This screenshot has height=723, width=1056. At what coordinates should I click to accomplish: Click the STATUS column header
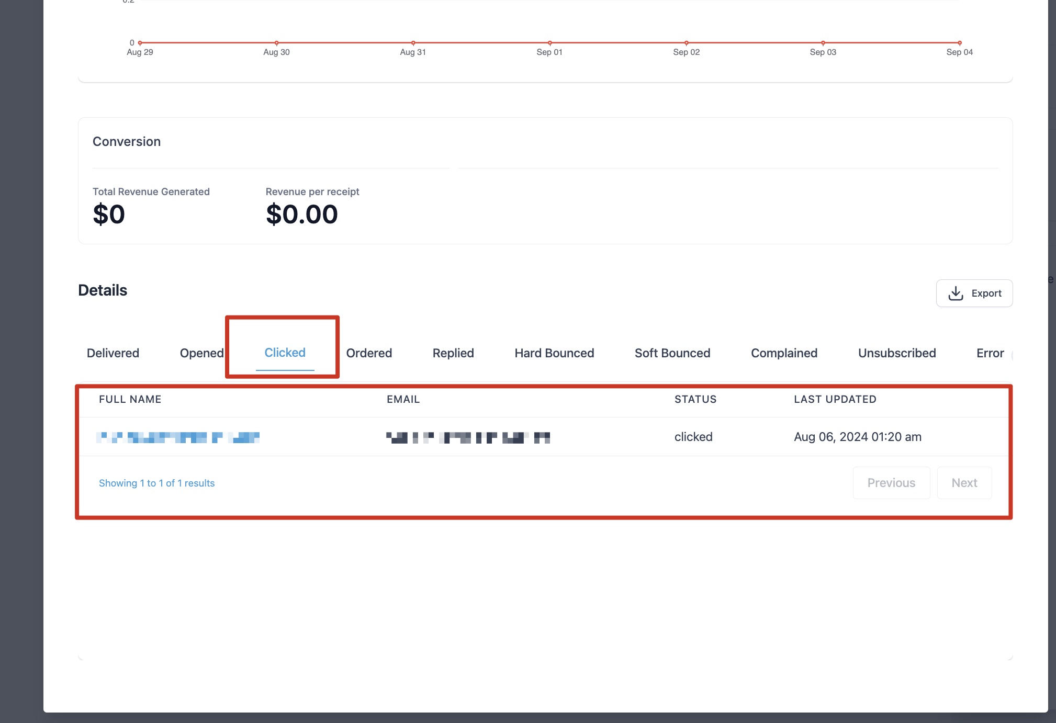tap(695, 399)
